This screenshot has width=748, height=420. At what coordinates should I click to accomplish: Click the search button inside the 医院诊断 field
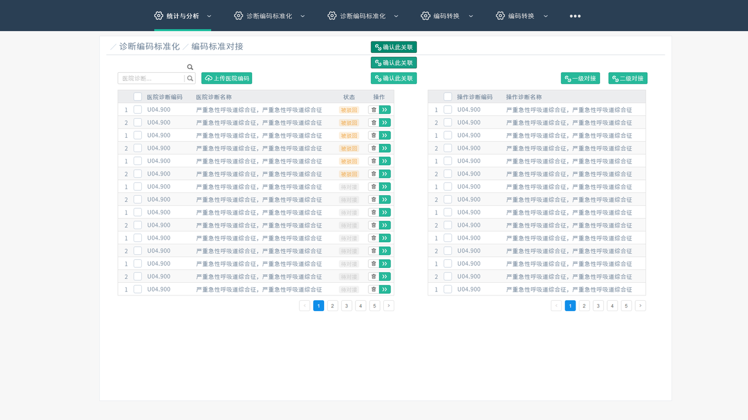click(x=190, y=78)
